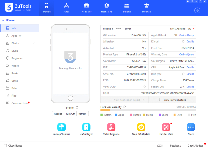
Task: Click the Media yellow legend swatch
Action: click(x=144, y=115)
